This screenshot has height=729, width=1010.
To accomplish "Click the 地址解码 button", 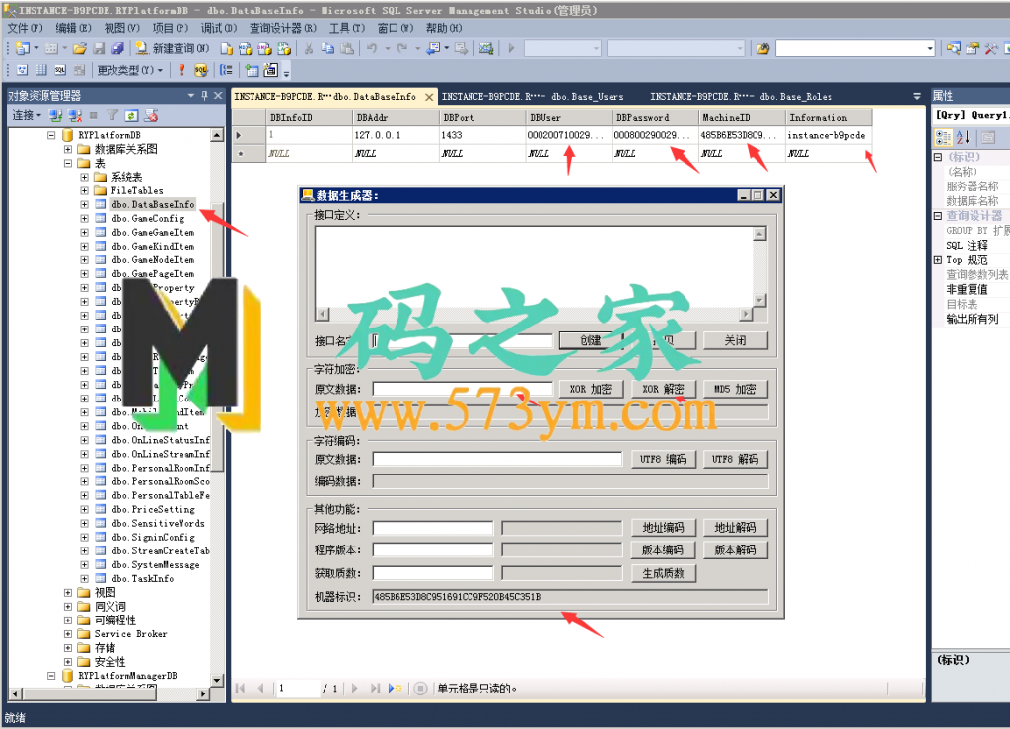I will click(x=735, y=528).
